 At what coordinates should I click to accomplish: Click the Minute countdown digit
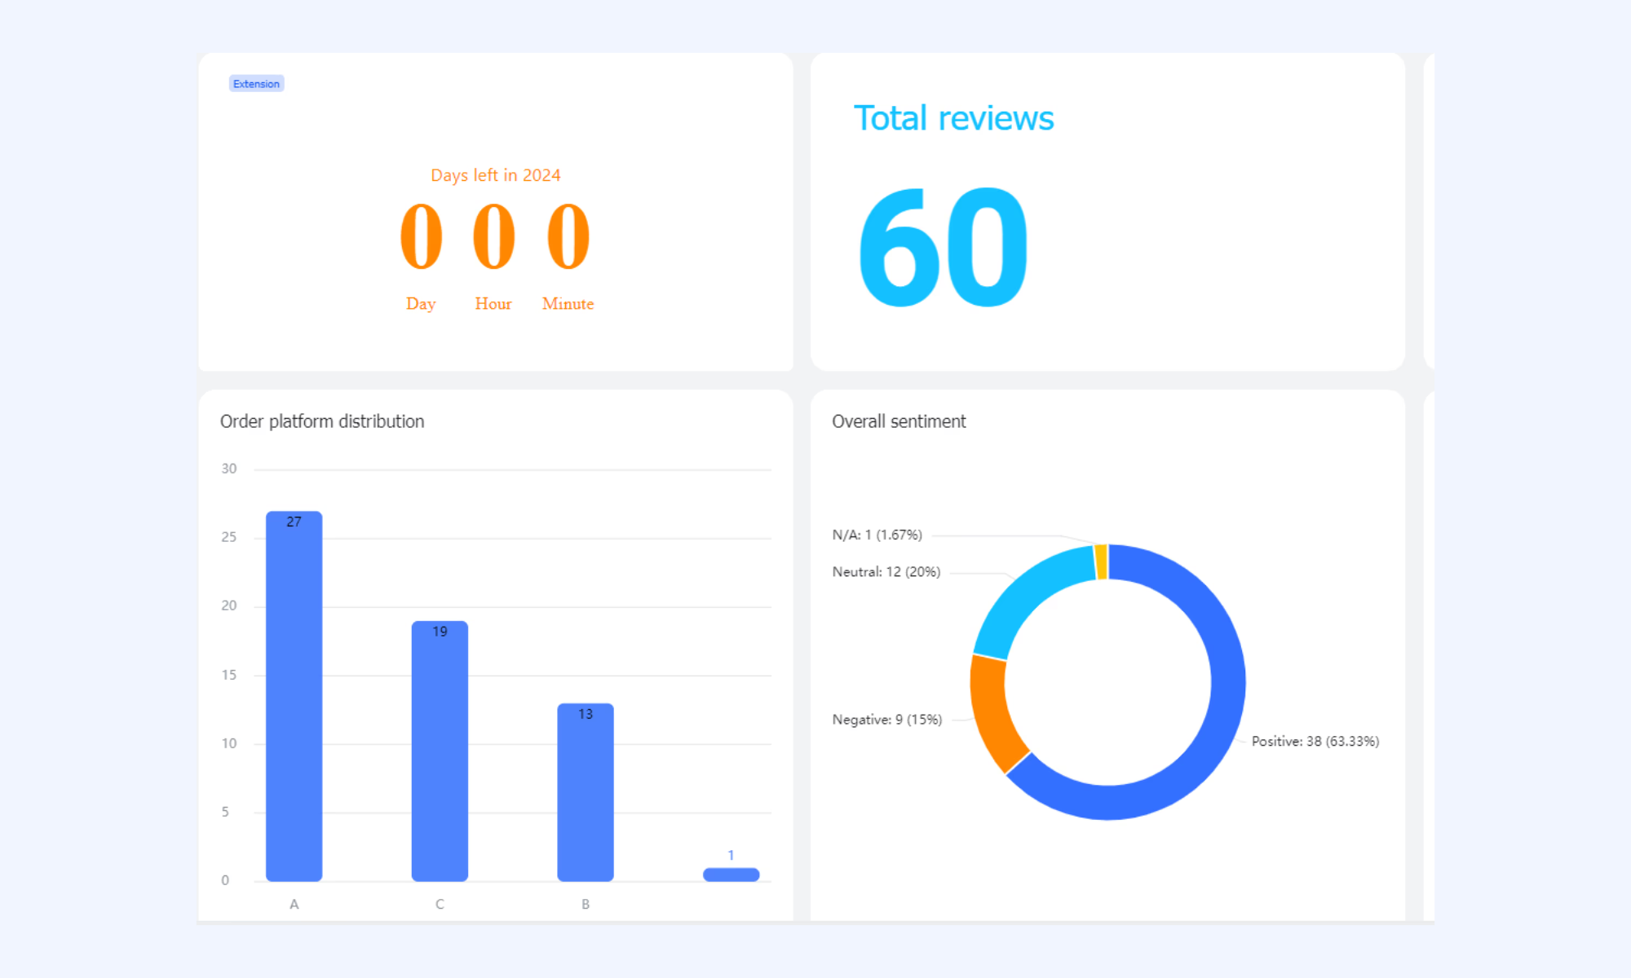[x=568, y=236]
